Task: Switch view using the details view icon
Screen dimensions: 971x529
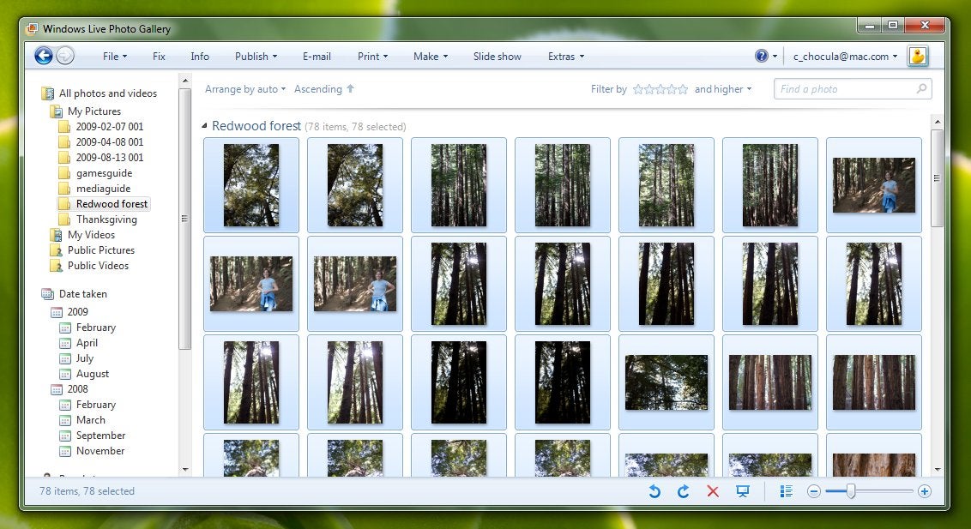Action: pos(787,491)
